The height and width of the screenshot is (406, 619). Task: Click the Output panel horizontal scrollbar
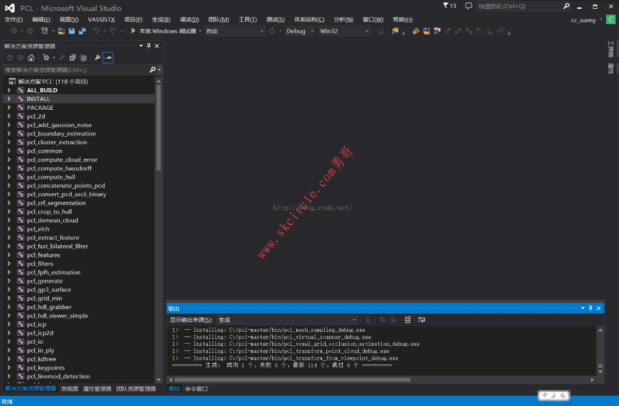pyautogui.click(x=292, y=380)
